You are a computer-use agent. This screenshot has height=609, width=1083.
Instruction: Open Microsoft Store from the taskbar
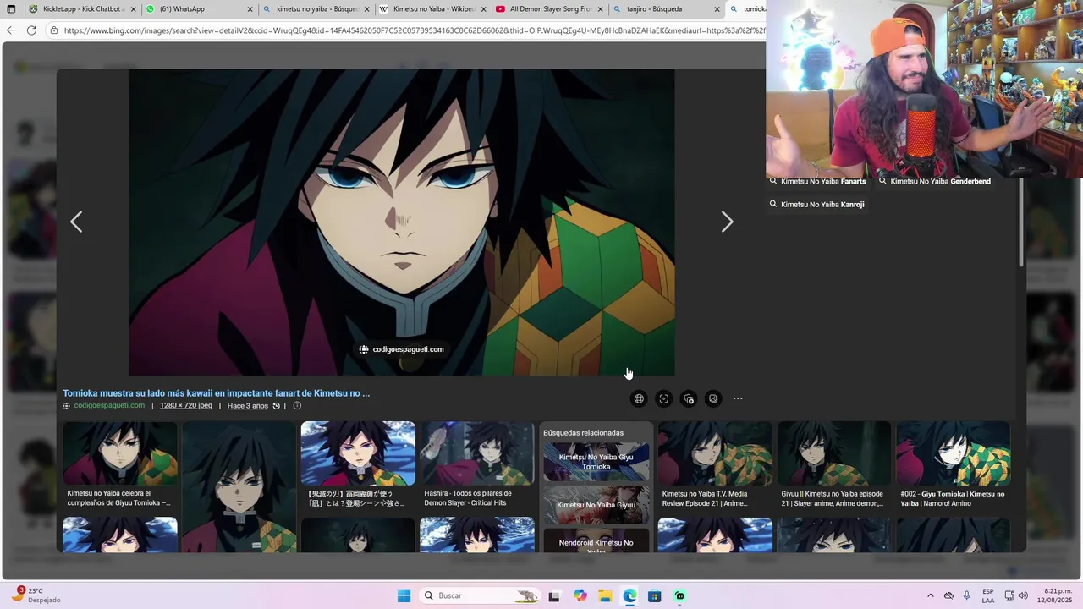pos(655,595)
